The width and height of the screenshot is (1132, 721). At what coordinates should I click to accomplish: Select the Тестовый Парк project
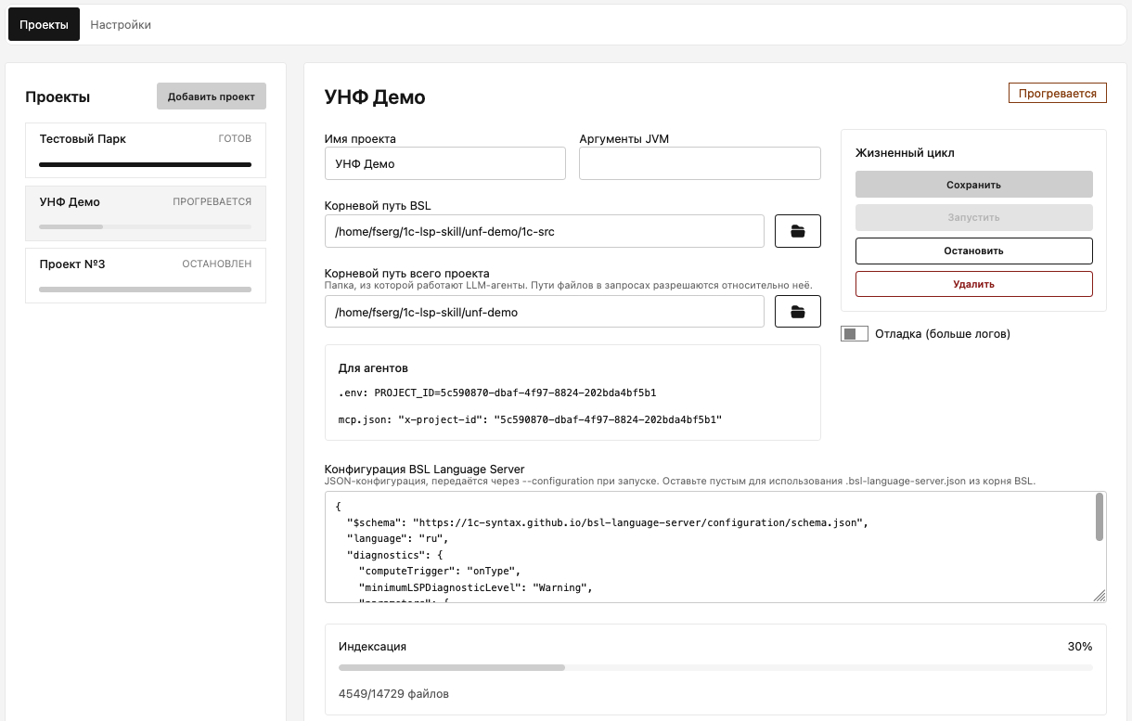click(x=146, y=150)
